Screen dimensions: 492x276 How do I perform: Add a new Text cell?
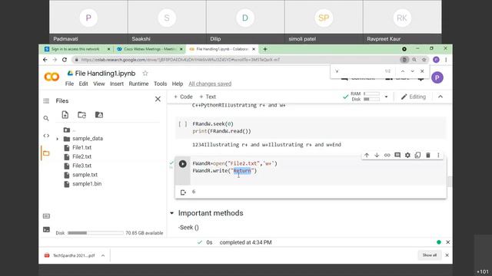click(208, 97)
